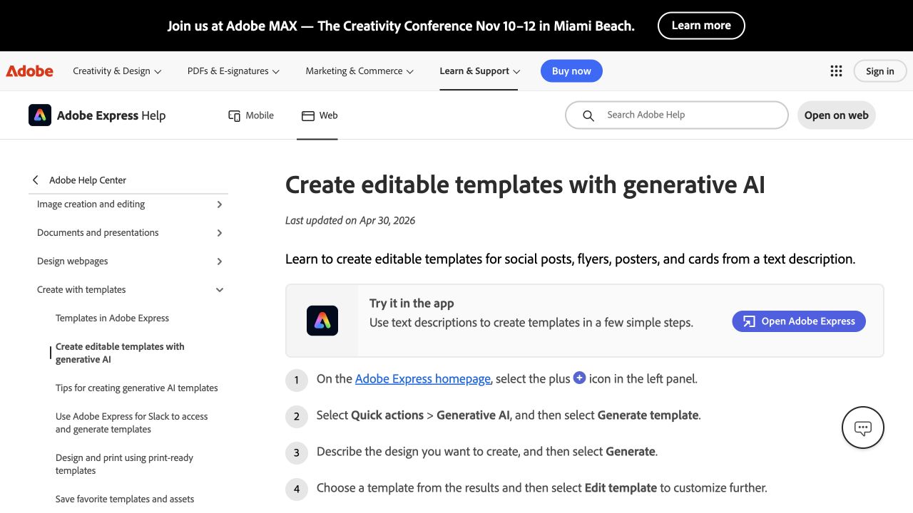Open the PDFs & E-signatures menu
The height and width of the screenshot is (513, 913).
click(233, 71)
